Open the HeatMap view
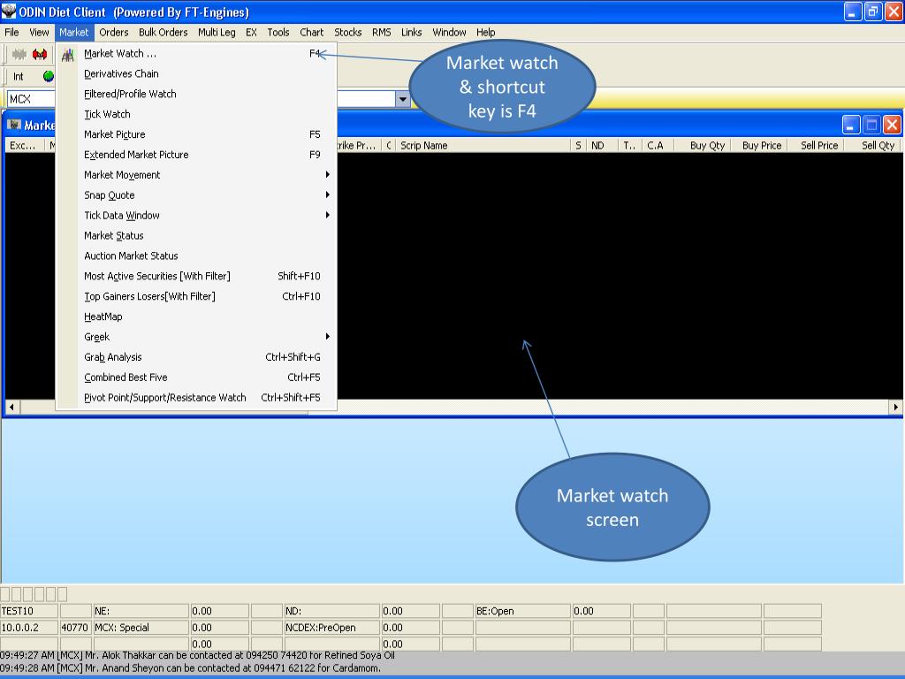Viewport: 905px width, 679px height. [x=196, y=317]
